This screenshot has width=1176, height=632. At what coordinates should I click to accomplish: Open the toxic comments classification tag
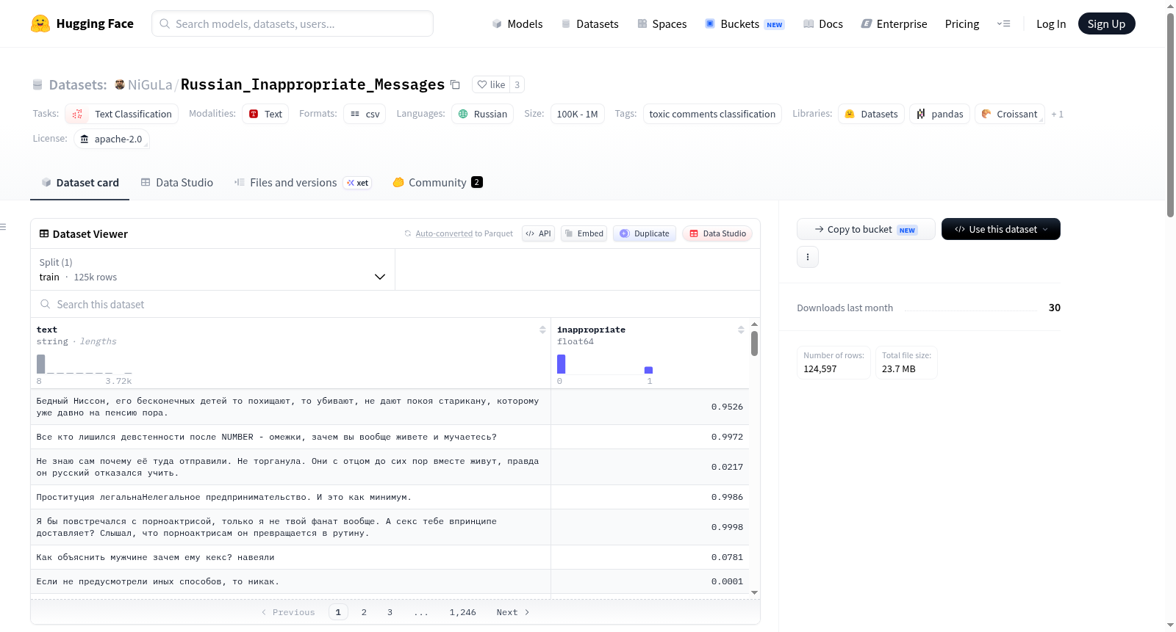pyautogui.click(x=712, y=114)
